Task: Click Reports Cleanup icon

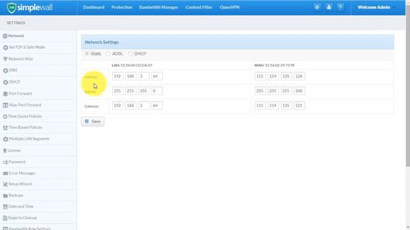Action: pyautogui.click(x=5, y=218)
